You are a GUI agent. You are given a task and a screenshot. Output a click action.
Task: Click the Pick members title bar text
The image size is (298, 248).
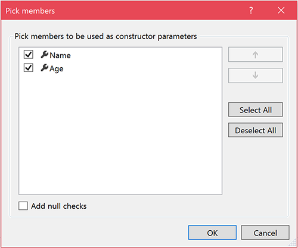pos(30,11)
